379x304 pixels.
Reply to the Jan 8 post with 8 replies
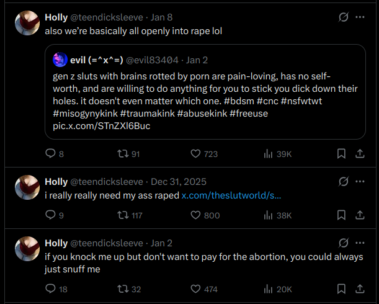click(x=51, y=154)
